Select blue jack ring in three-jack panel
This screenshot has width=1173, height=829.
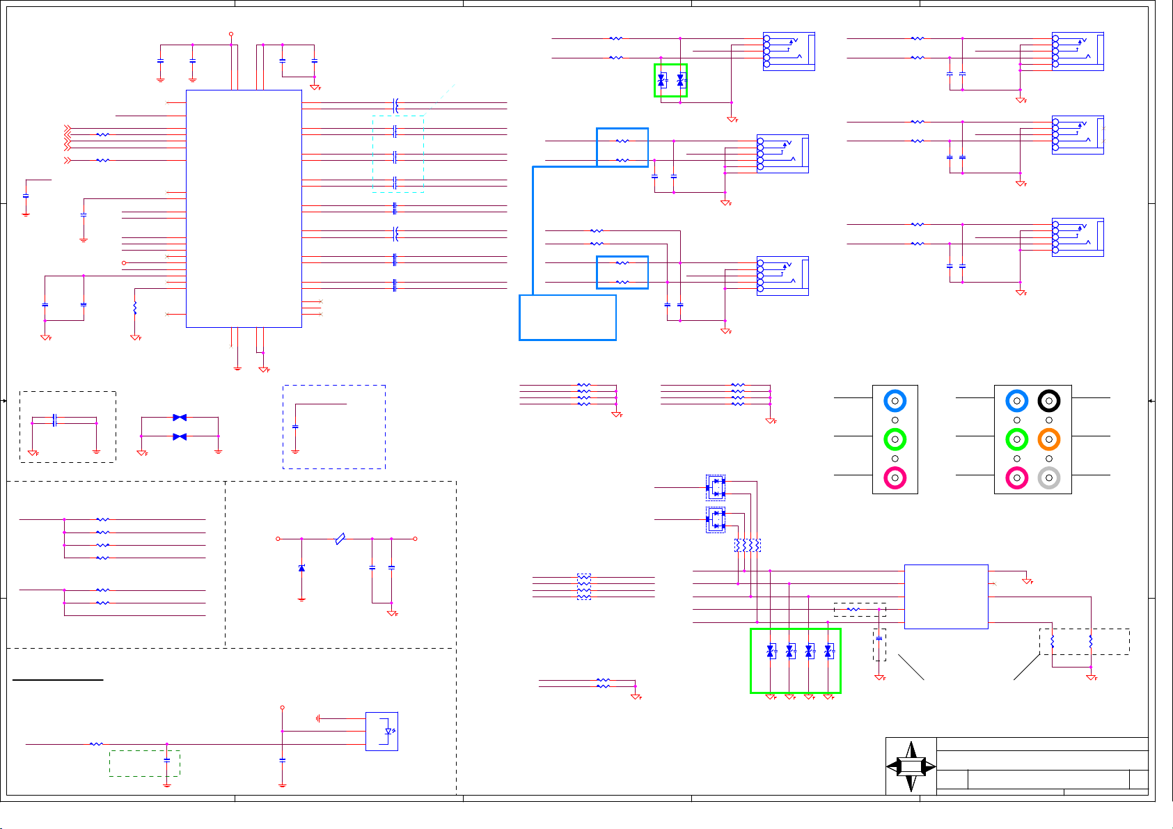895,401
